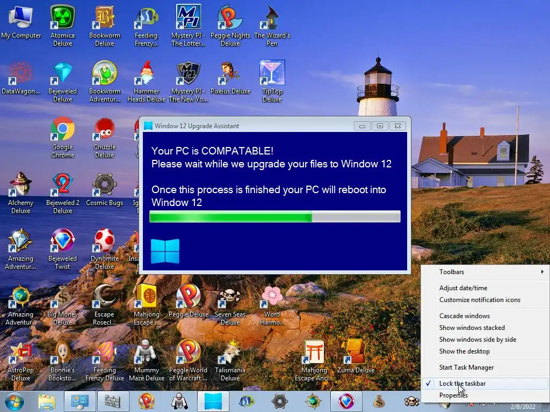
Task: Toggle the Lock the taskbar option
Action: pos(486,384)
